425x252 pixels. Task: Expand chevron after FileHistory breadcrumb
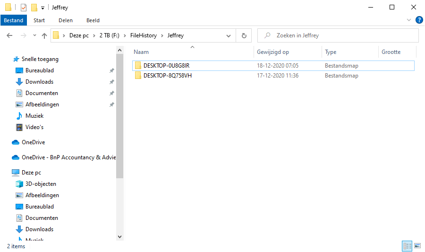tap(162, 35)
